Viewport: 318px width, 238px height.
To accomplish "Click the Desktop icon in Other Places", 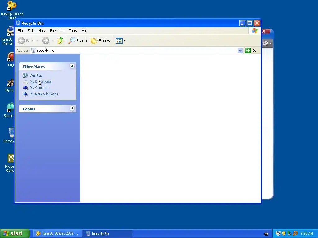I will point(25,76).
